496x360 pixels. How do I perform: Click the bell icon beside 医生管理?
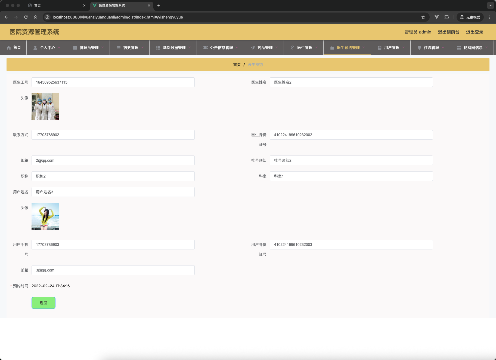293,48
